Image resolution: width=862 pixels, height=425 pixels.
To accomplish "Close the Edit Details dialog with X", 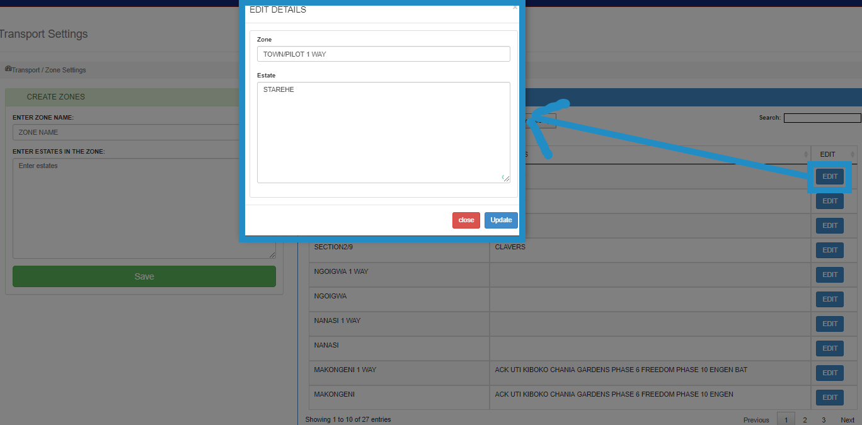I will click(515, 8).
